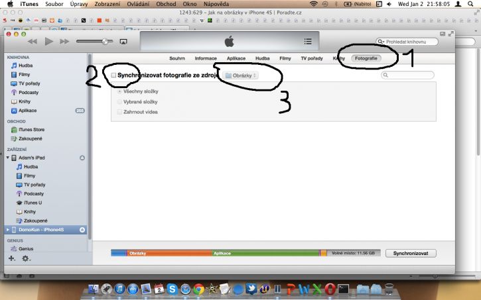Switch to the Souhrn tab
481x300 pixels.
(177, 58)
